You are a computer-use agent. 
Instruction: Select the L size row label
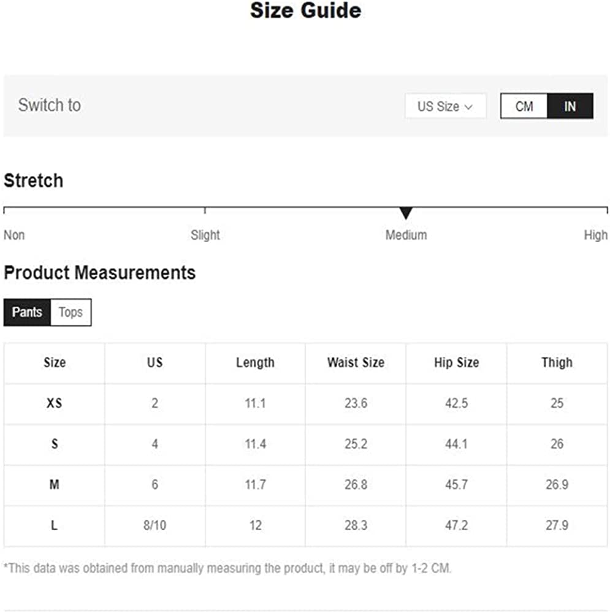pyautogui.click(x=54, y=525)
